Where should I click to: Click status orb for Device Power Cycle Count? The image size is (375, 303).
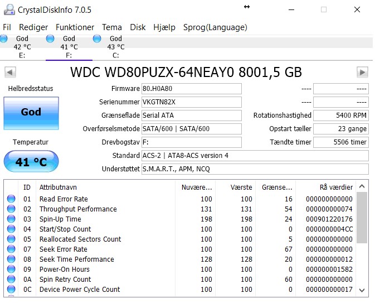pyautogui.click(x=11, y=290)
